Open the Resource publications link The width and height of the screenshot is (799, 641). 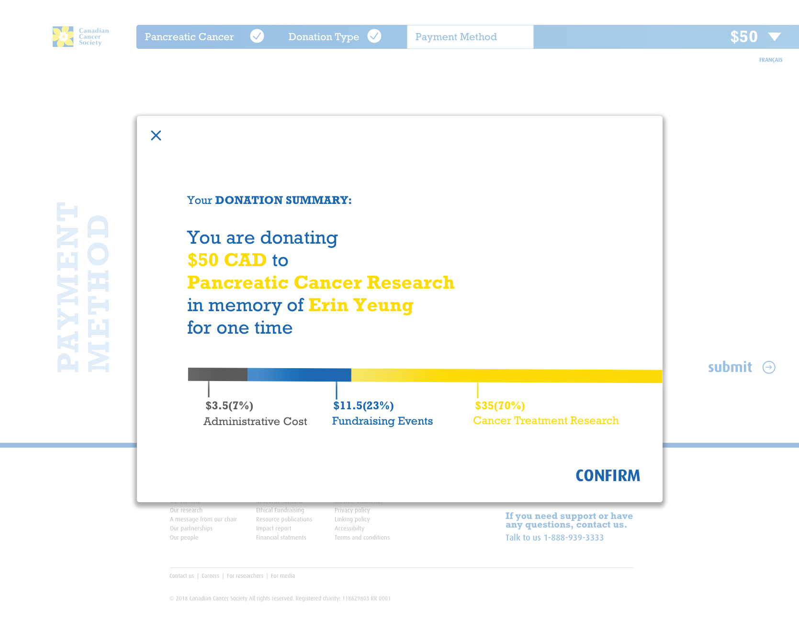284,519
